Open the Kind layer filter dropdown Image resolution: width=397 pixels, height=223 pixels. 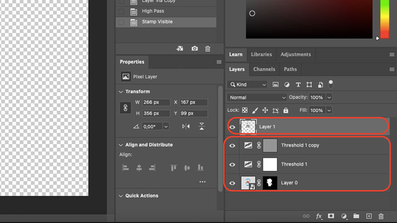248,84
